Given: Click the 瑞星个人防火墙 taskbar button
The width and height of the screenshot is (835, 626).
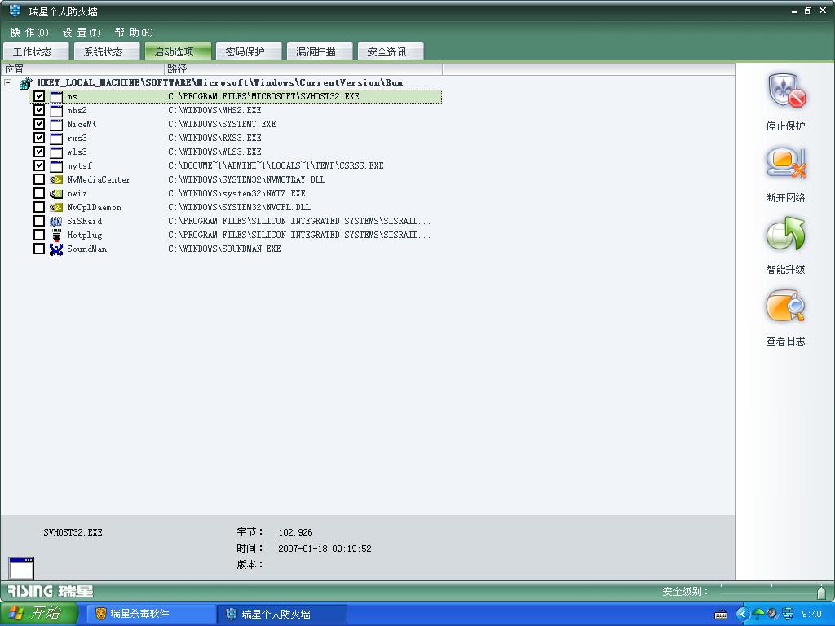Looking at the screenshot, I should pyautogui.click(x=283, y=615).
